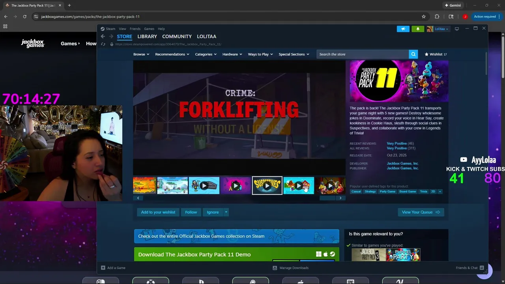Open recent Very Positive (46) reviews
The width and height of the screenshot is (505, 284).
pos(400,144)
